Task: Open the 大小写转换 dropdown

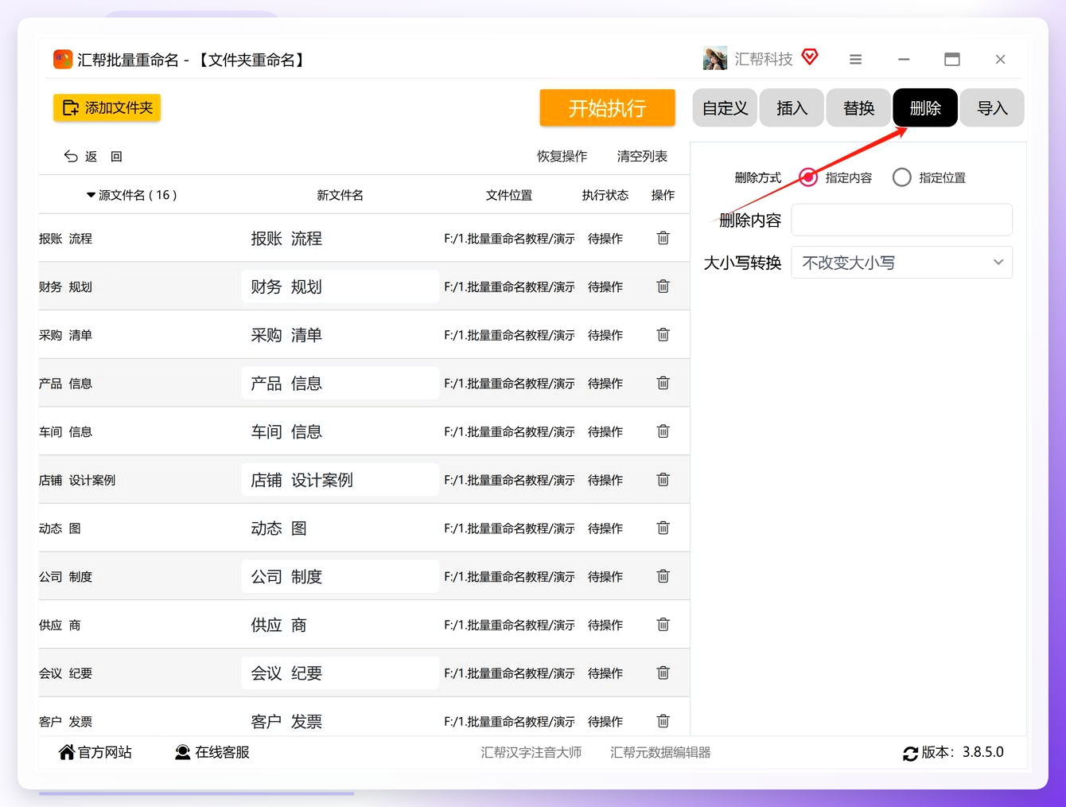Action: tap(901, 263)
